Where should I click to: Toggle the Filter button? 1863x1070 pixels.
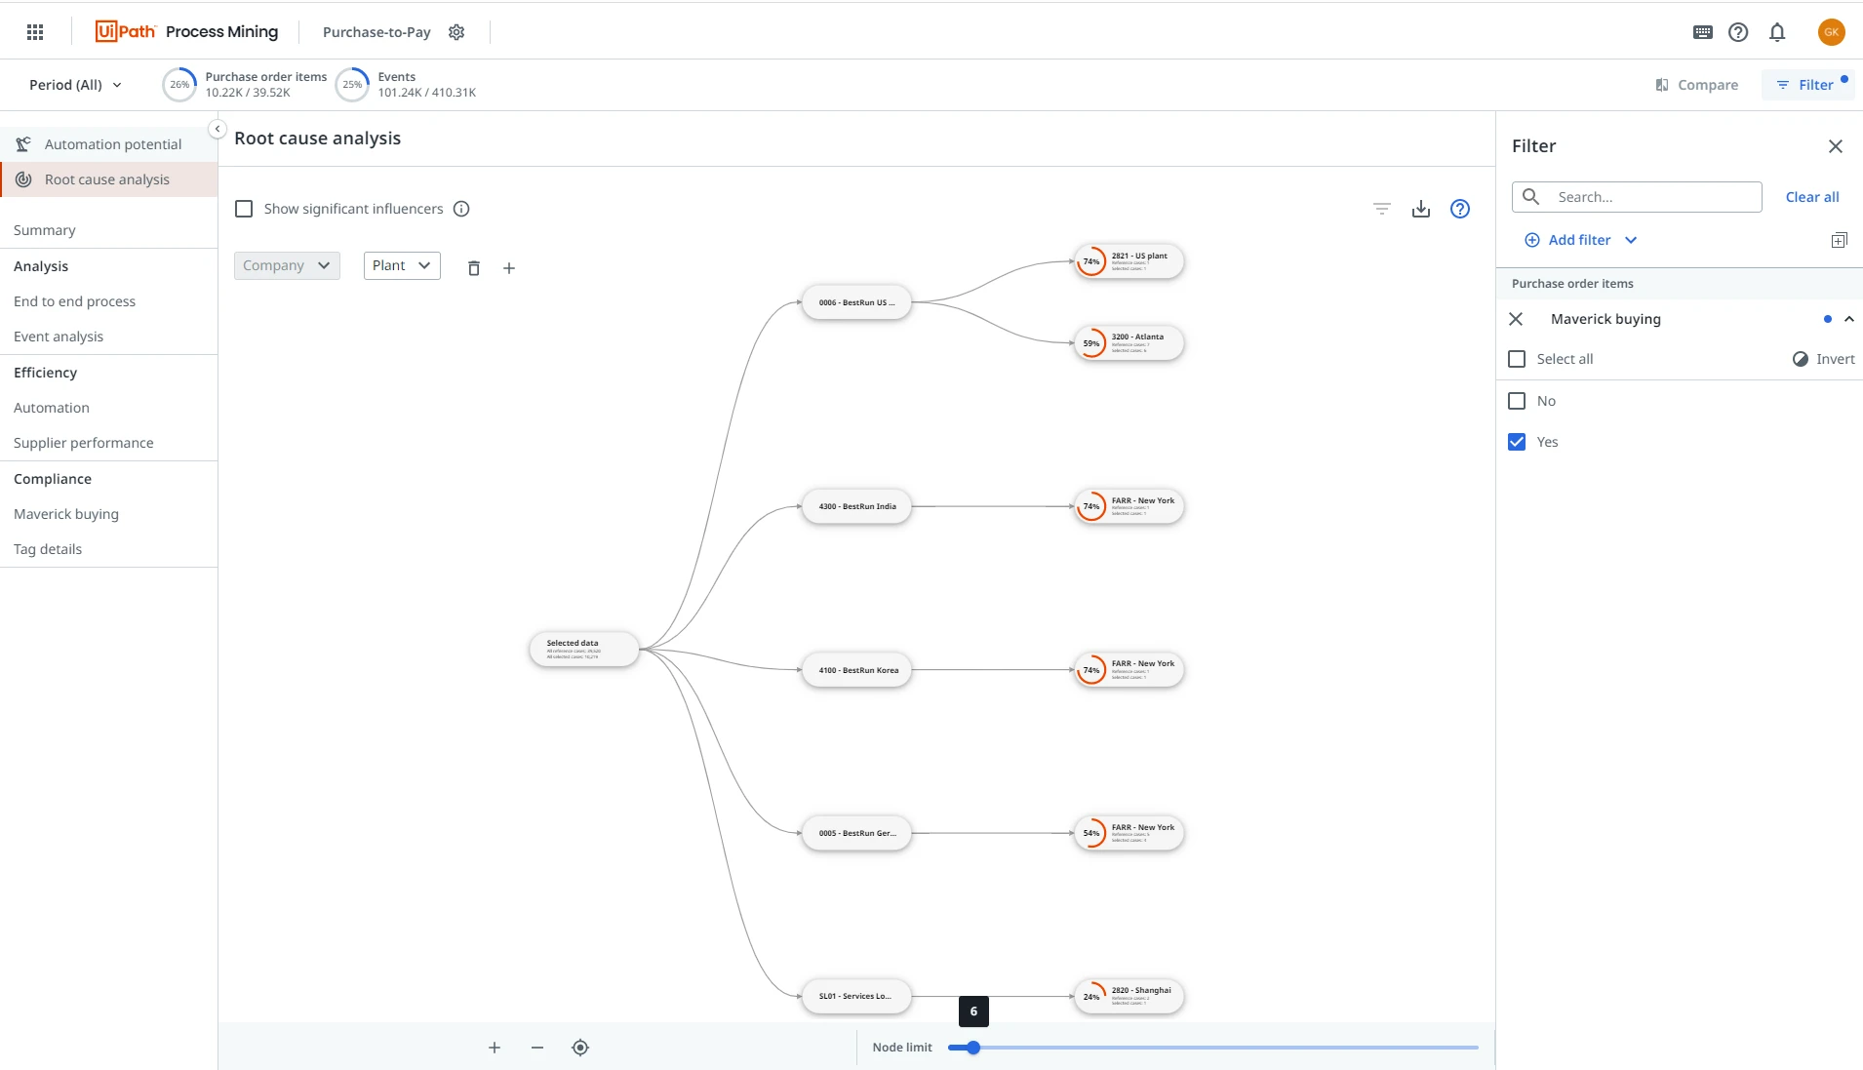[1807, 85]
